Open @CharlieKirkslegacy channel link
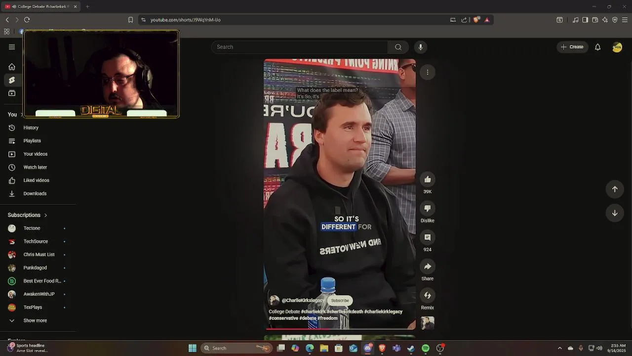The height and width of the screenshot is (356, 632). [x=303, y=301]
